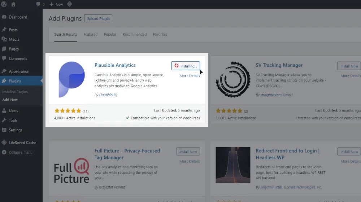Switch to Featured tab

coord(91,34)
